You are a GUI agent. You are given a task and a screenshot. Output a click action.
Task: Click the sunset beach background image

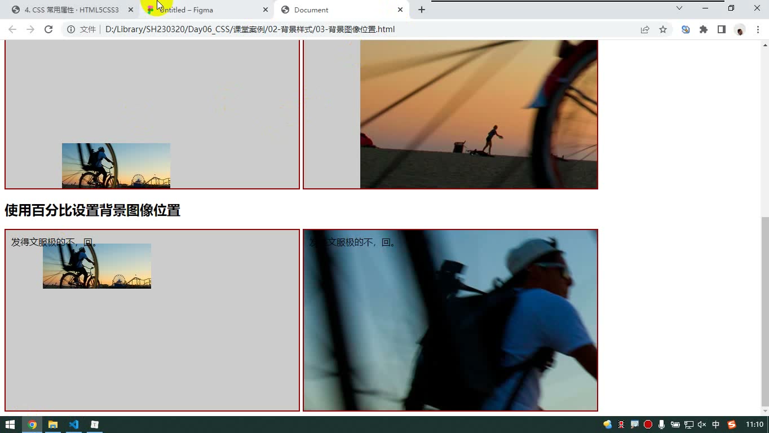point(479,114)
